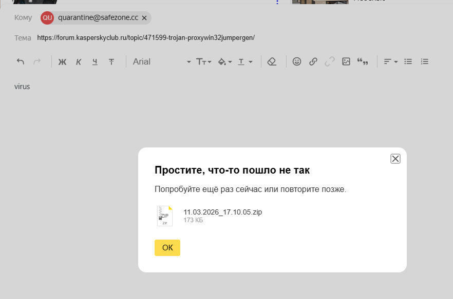Screen dimensions: 453x299
Task: Click the redo arrow in editor toolbar
Action: coord(37,61)
